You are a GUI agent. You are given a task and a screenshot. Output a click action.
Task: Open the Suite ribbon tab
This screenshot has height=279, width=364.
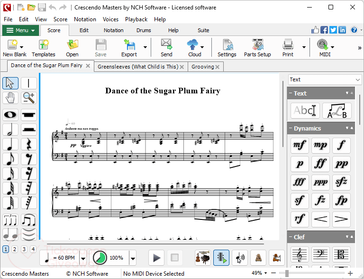(x=203, y=30)
